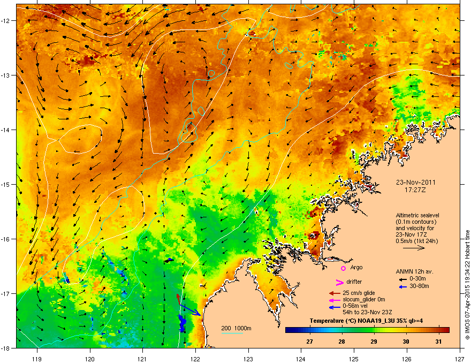Click the 119 longitude axis label
The width and height of the screenshot is (471, 364).
pos(37,359)
